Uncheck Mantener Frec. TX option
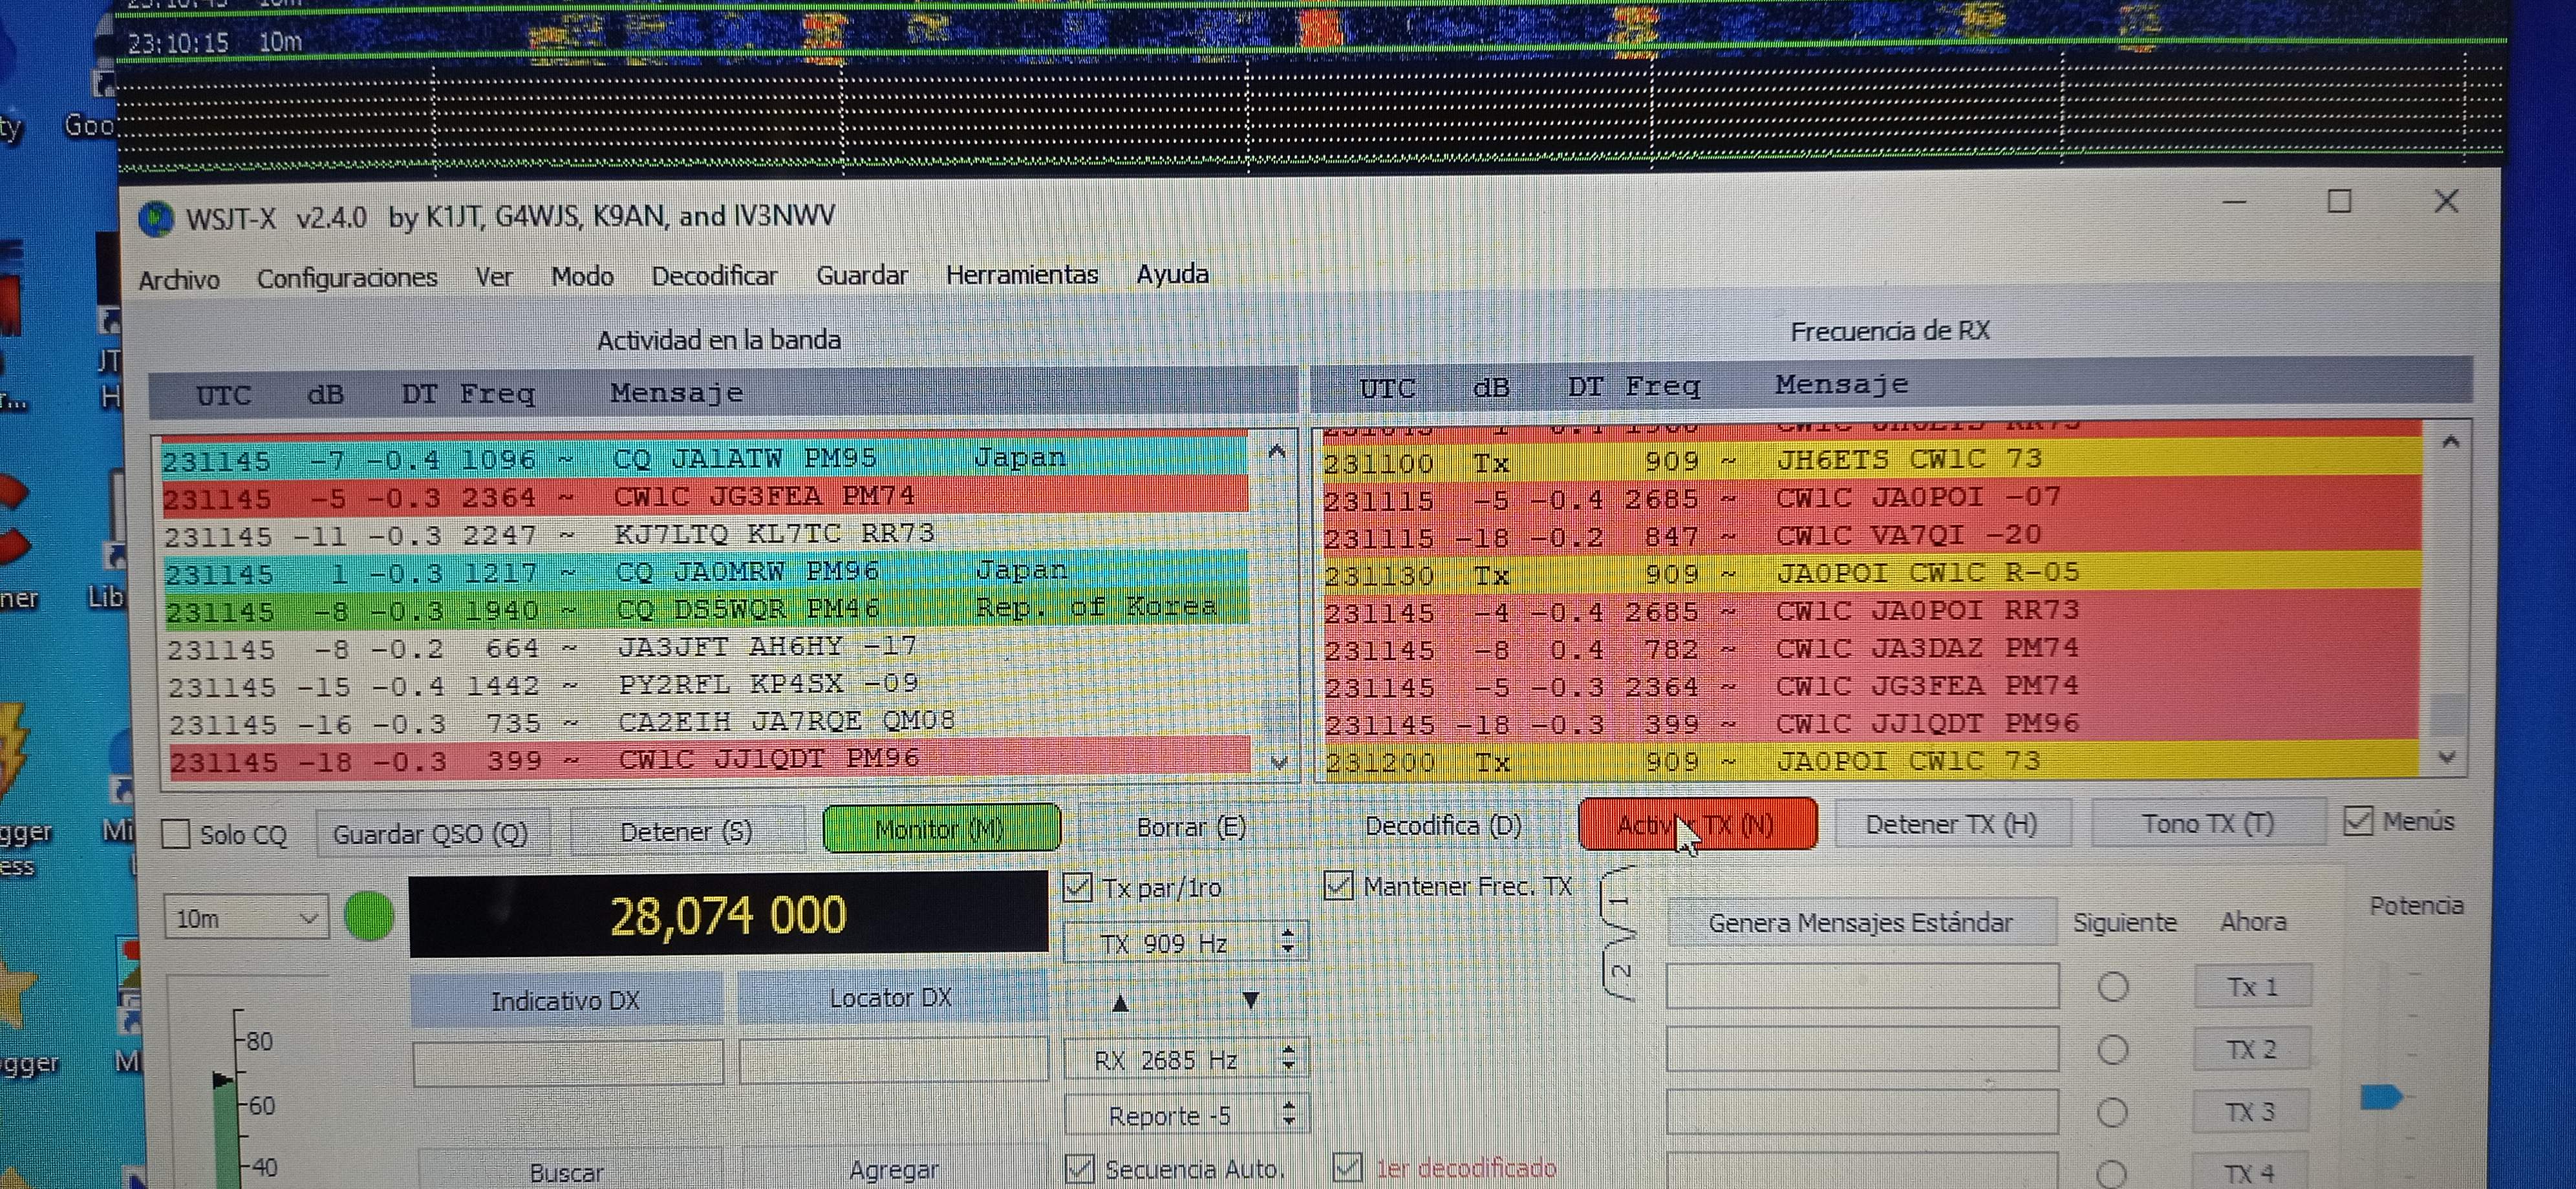Screen dimensions: 2576x1189 click(x=1339, y=885)
